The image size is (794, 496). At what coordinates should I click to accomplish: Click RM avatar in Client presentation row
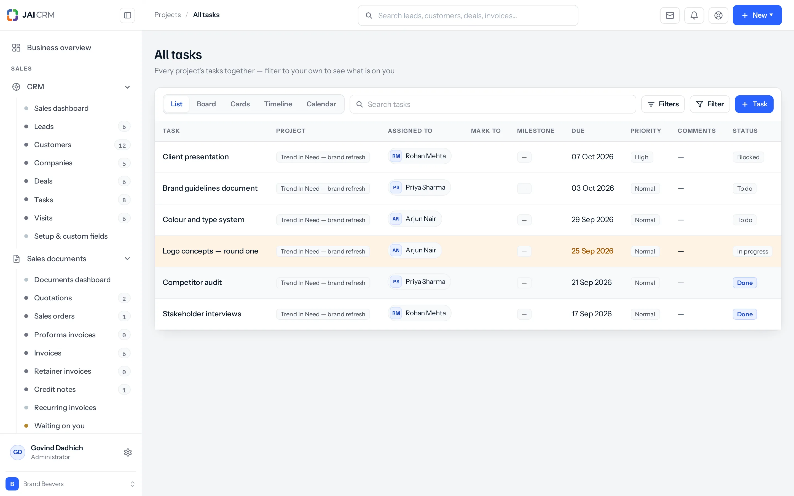click(396, 156)
